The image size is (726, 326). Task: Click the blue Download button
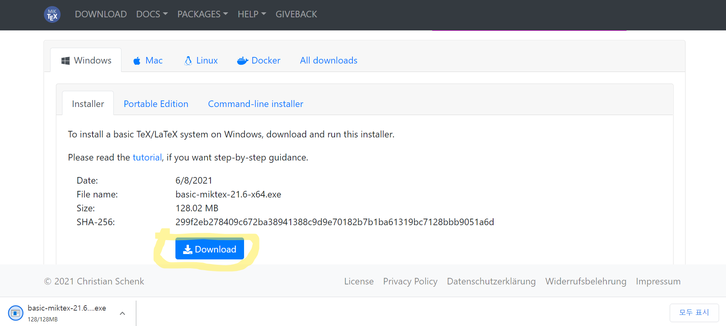coord(210,249)
